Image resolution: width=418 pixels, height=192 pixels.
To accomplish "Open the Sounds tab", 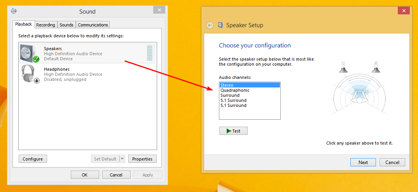I will [66, 25].
